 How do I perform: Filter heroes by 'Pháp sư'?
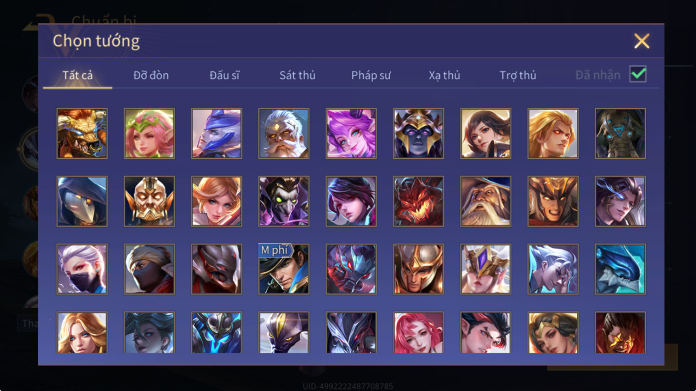pos(371,75)
